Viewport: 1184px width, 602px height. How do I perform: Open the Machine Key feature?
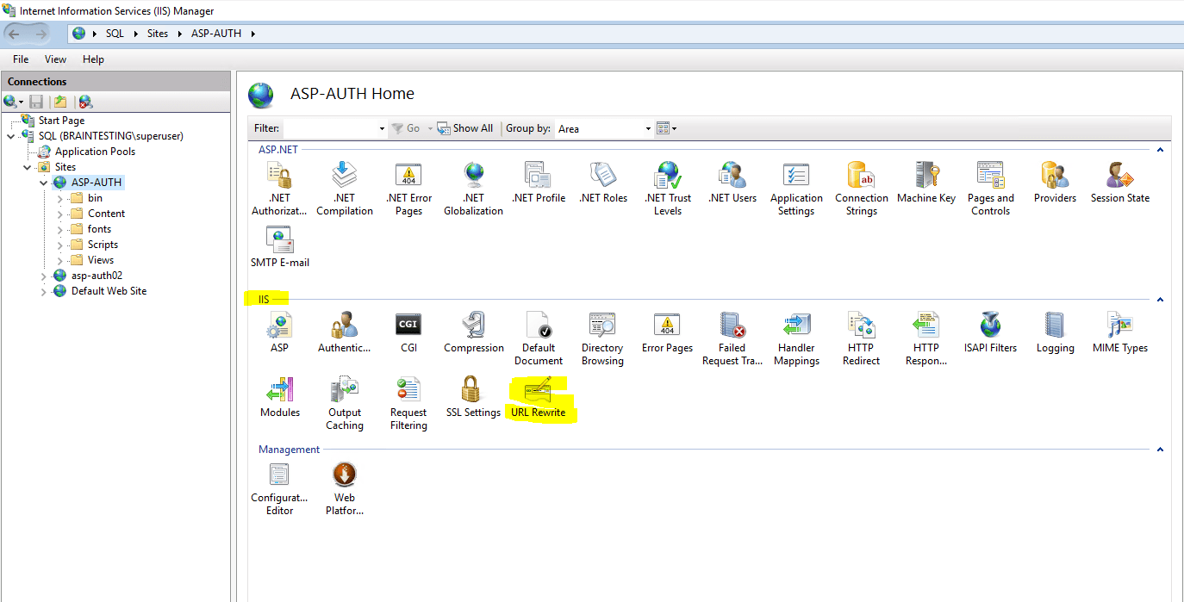tap(926, 183)
